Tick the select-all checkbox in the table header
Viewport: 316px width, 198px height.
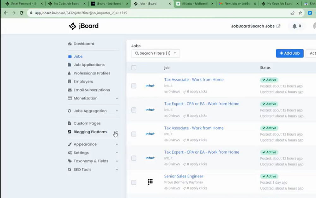(x=134, y=68)
